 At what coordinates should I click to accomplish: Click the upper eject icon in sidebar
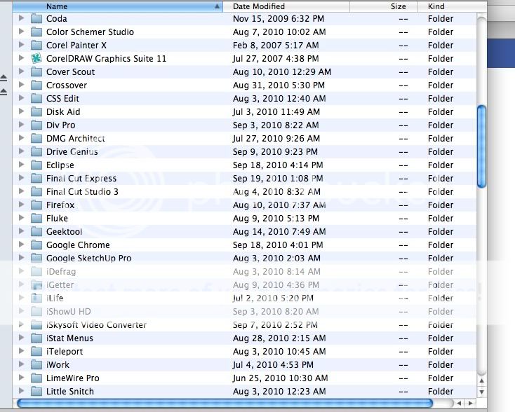(x=4, y=78)
